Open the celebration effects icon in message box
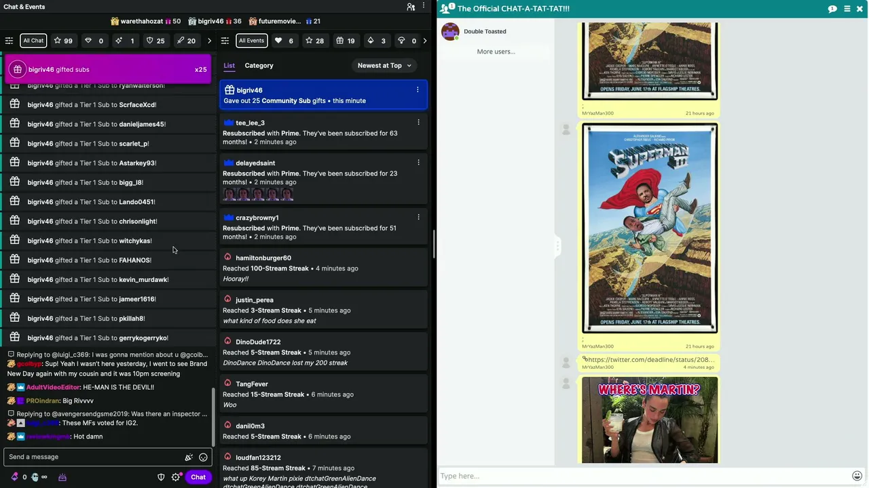The image size is (869, 488). pos(189,457)
